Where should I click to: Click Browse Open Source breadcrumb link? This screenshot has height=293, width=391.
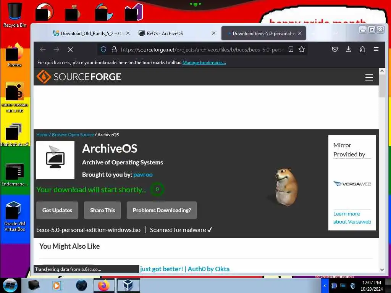coord(73,135)
